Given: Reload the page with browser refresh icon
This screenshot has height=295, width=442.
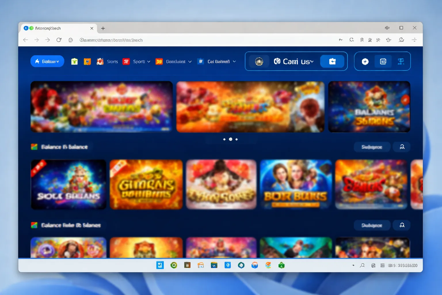Looking at the screenshot, I should (x=59, y=40).
